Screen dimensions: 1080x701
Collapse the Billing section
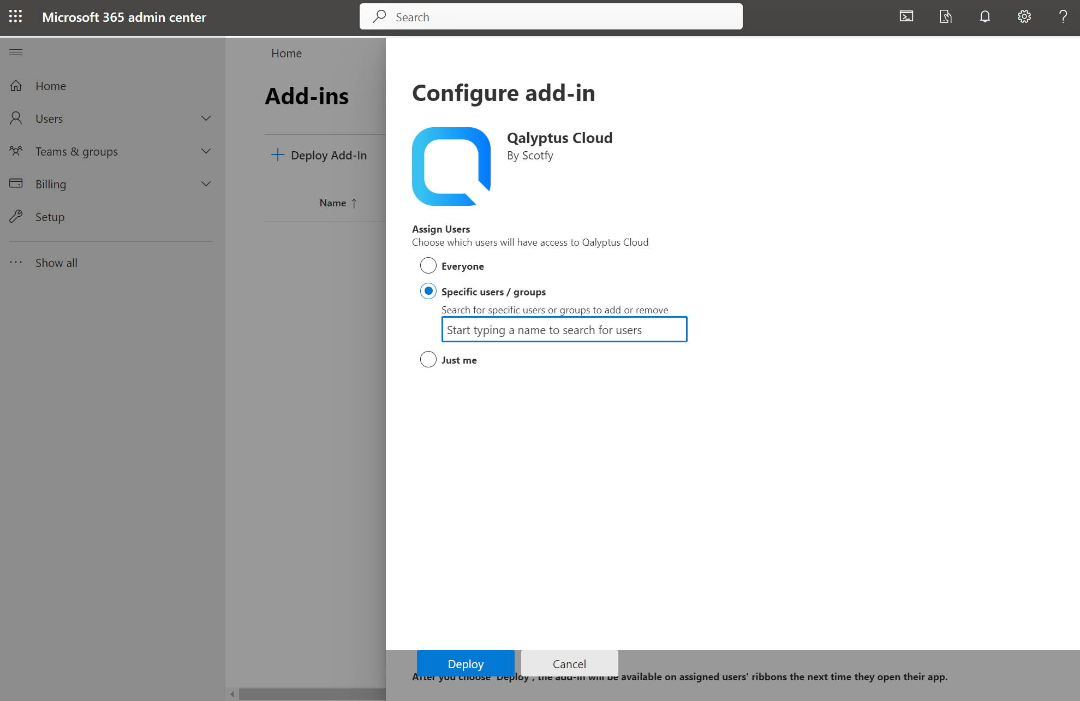(x=206, y=183)
